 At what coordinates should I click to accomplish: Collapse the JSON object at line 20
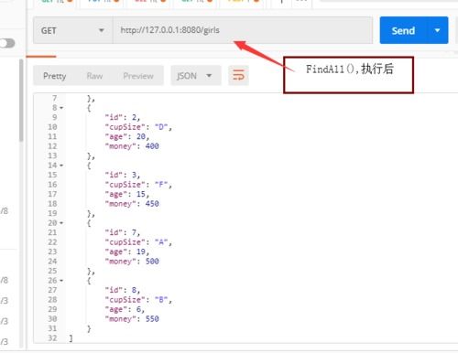point(61,223)
